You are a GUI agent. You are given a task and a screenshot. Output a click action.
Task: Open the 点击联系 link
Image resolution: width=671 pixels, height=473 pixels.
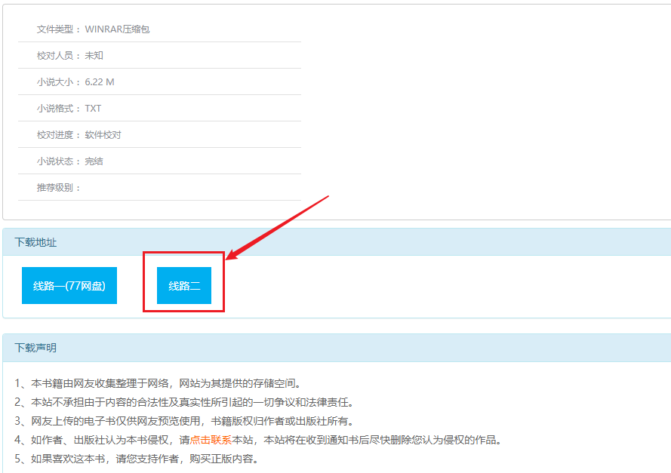pyautogui.click(x=211, y=440)
